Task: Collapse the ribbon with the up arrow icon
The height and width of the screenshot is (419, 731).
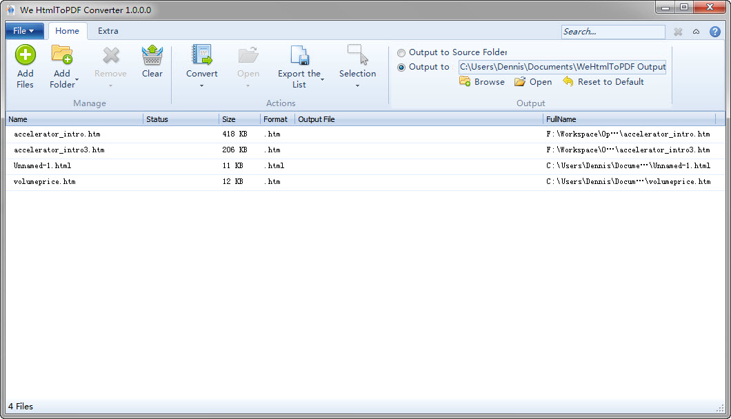Action: tap(696, 32)
